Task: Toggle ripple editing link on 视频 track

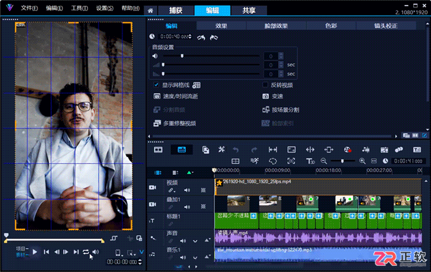Action: pos(172,190)
